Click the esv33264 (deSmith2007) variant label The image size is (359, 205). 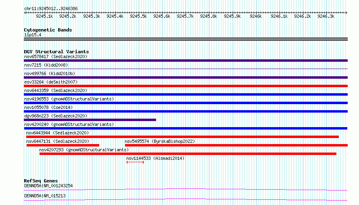point(51,82)
